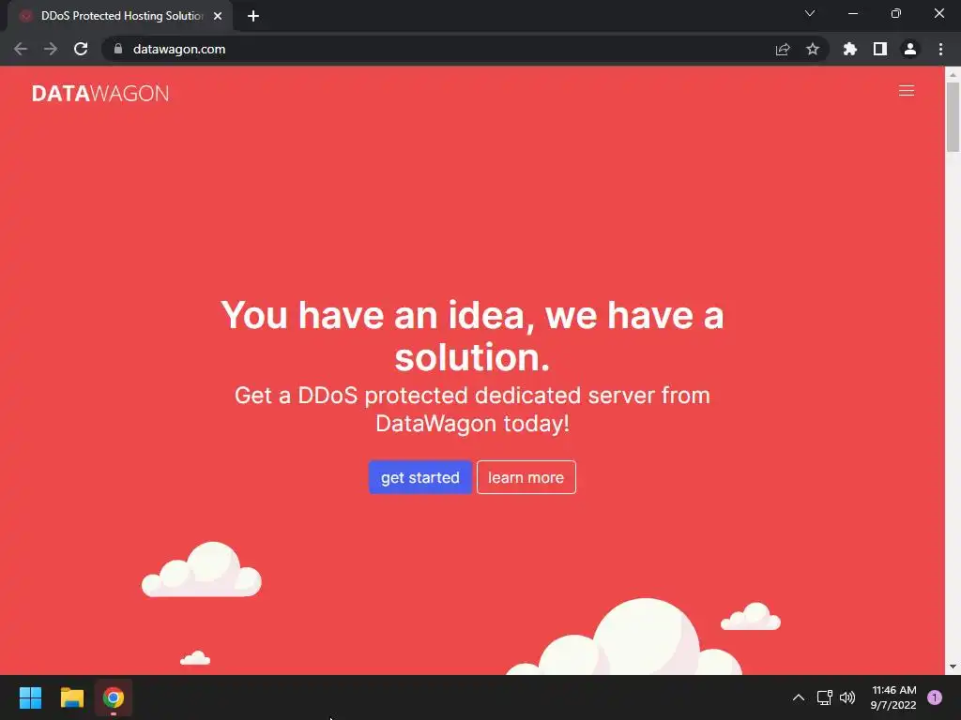961x720 pixels.
Task: Close the DDoS Protected Hosting tab
Action: click(218, 16)
